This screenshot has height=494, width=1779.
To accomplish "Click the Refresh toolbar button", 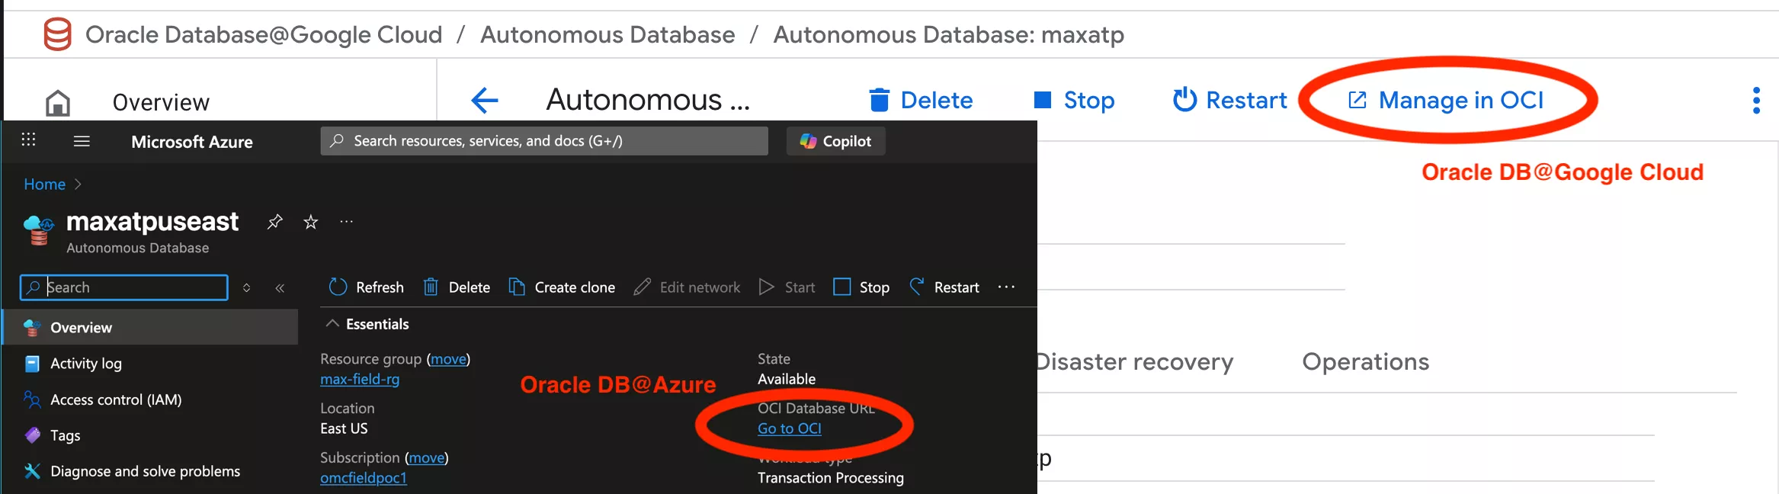I will click(x=366, y=287).
